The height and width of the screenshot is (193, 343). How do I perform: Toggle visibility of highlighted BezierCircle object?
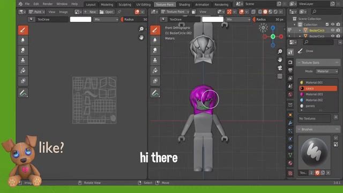point(333,30)
